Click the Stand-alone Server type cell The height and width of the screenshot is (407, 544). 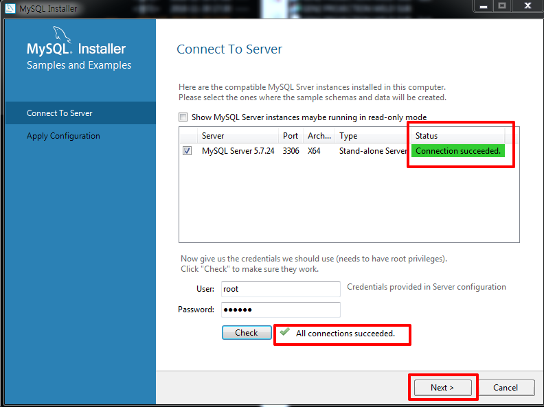tap(373, 151)
